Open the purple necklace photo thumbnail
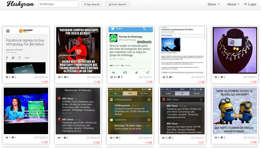This screenshot has height=148, width=261. [235, 50]
